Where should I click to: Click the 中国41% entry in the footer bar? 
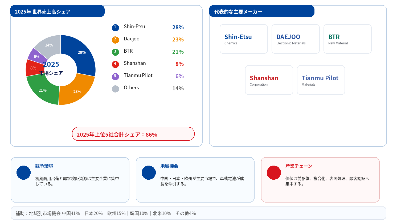(71, 213)
